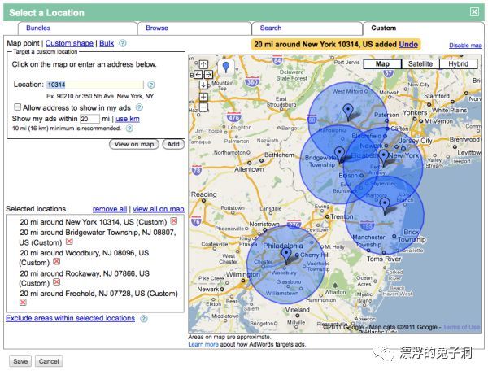Save the location selections
The image size is (488, 375).
coord(20,361)
